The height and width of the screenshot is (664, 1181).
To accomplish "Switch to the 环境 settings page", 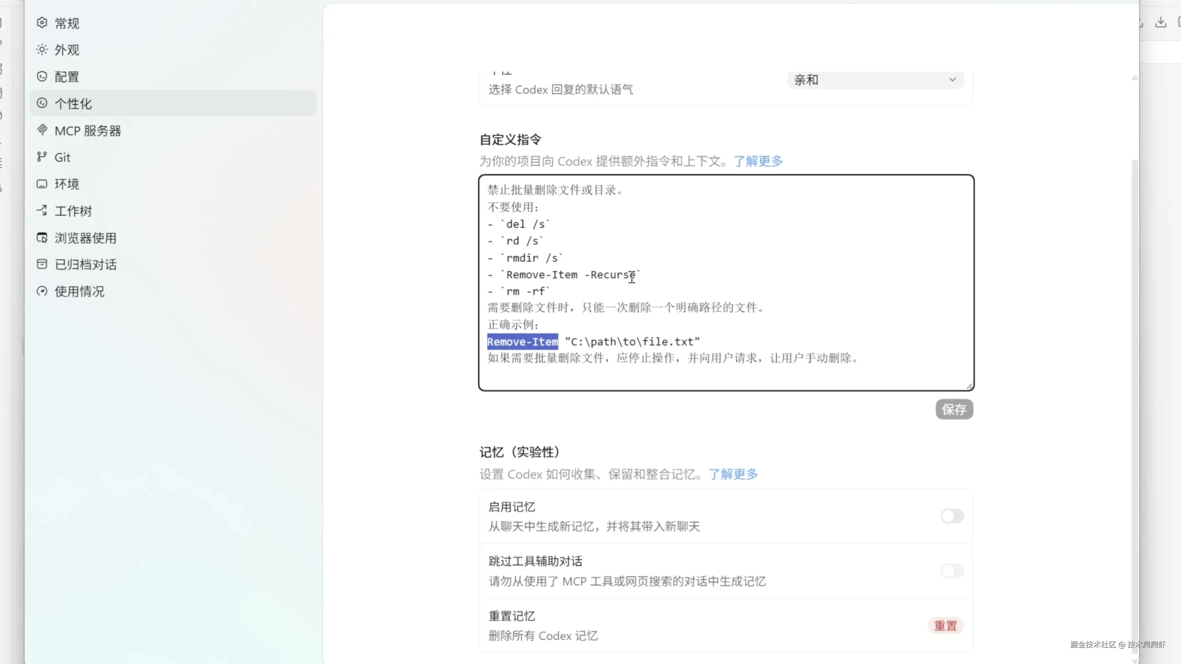I will tap(67, 184).
